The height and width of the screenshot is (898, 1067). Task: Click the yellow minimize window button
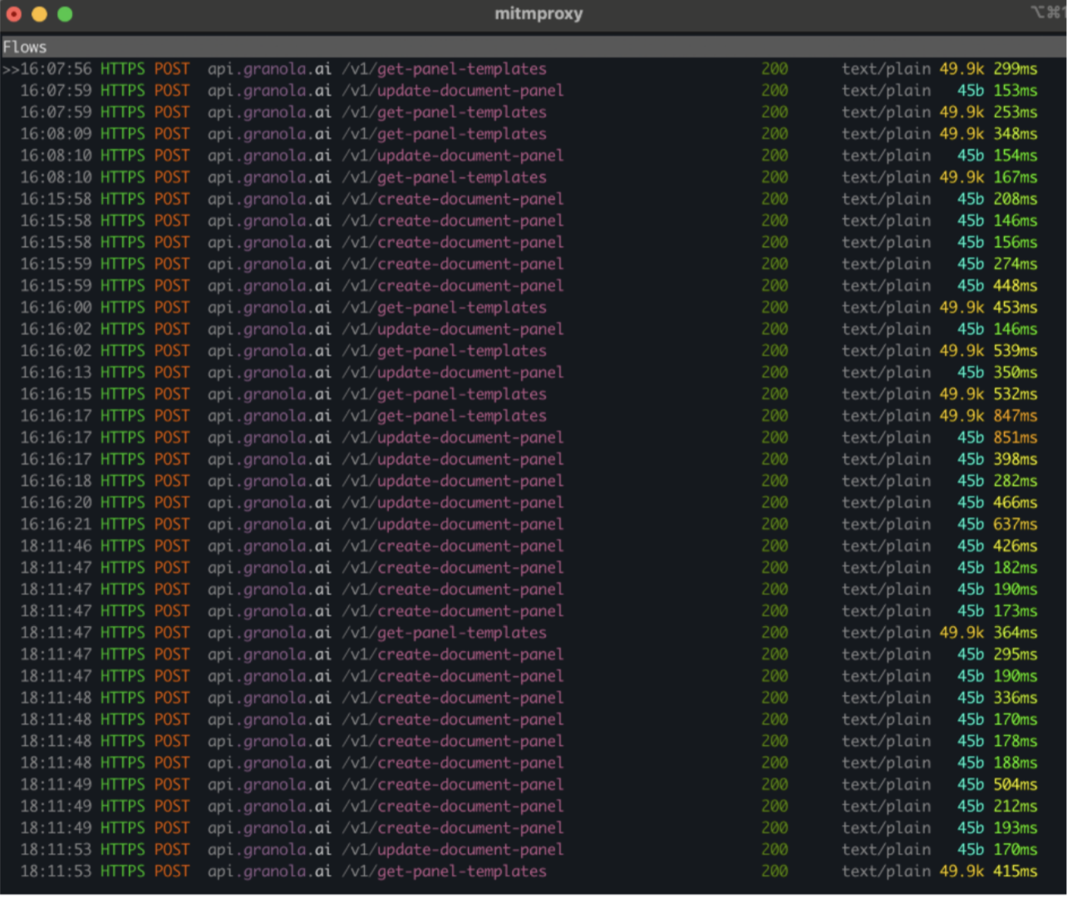click(x=39, y=13)
